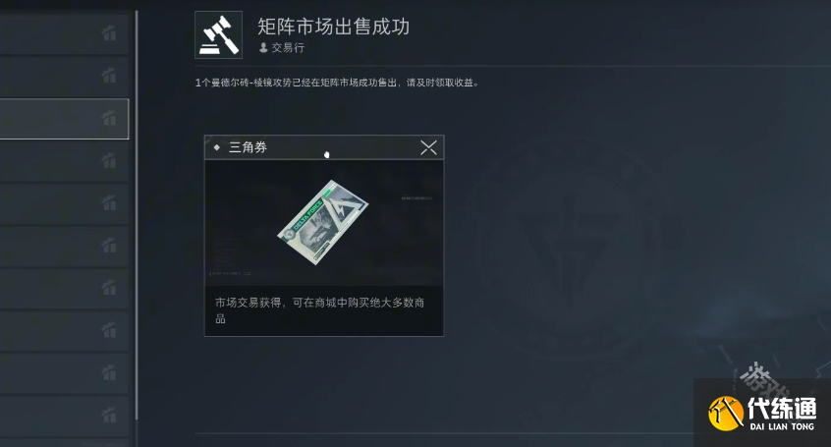
Task: Click the mail list vertical scrollbar
Action: 137,215
